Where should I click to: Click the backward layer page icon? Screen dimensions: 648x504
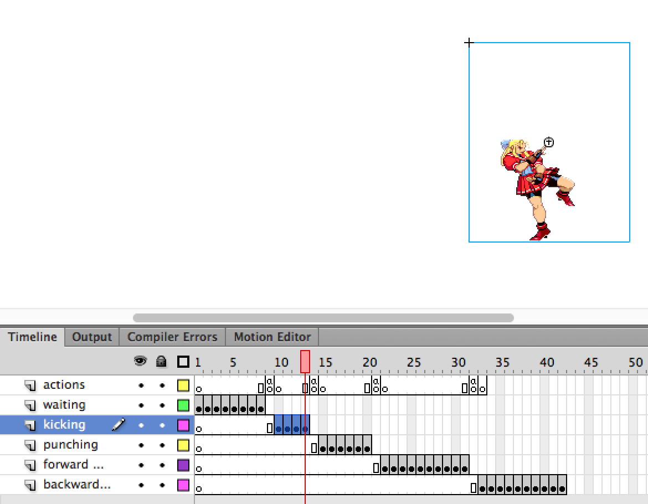tap(30, 485)
